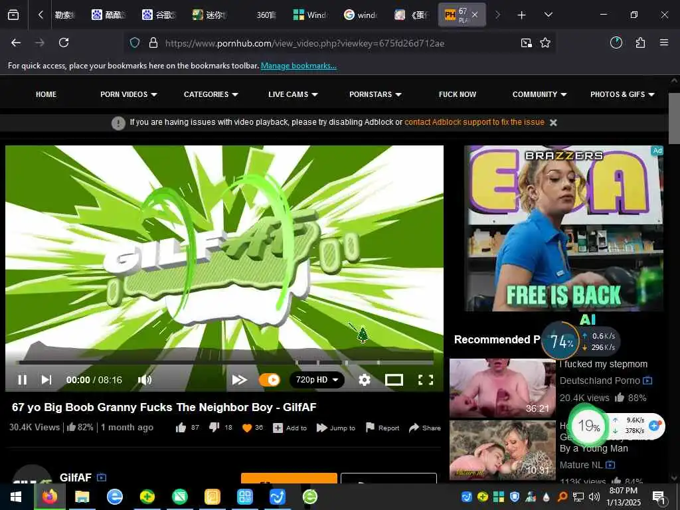
Task: Skip to the next video
Action: coord(46,380)
